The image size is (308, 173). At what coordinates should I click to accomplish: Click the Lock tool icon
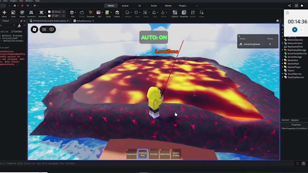[x=154, y=13]
